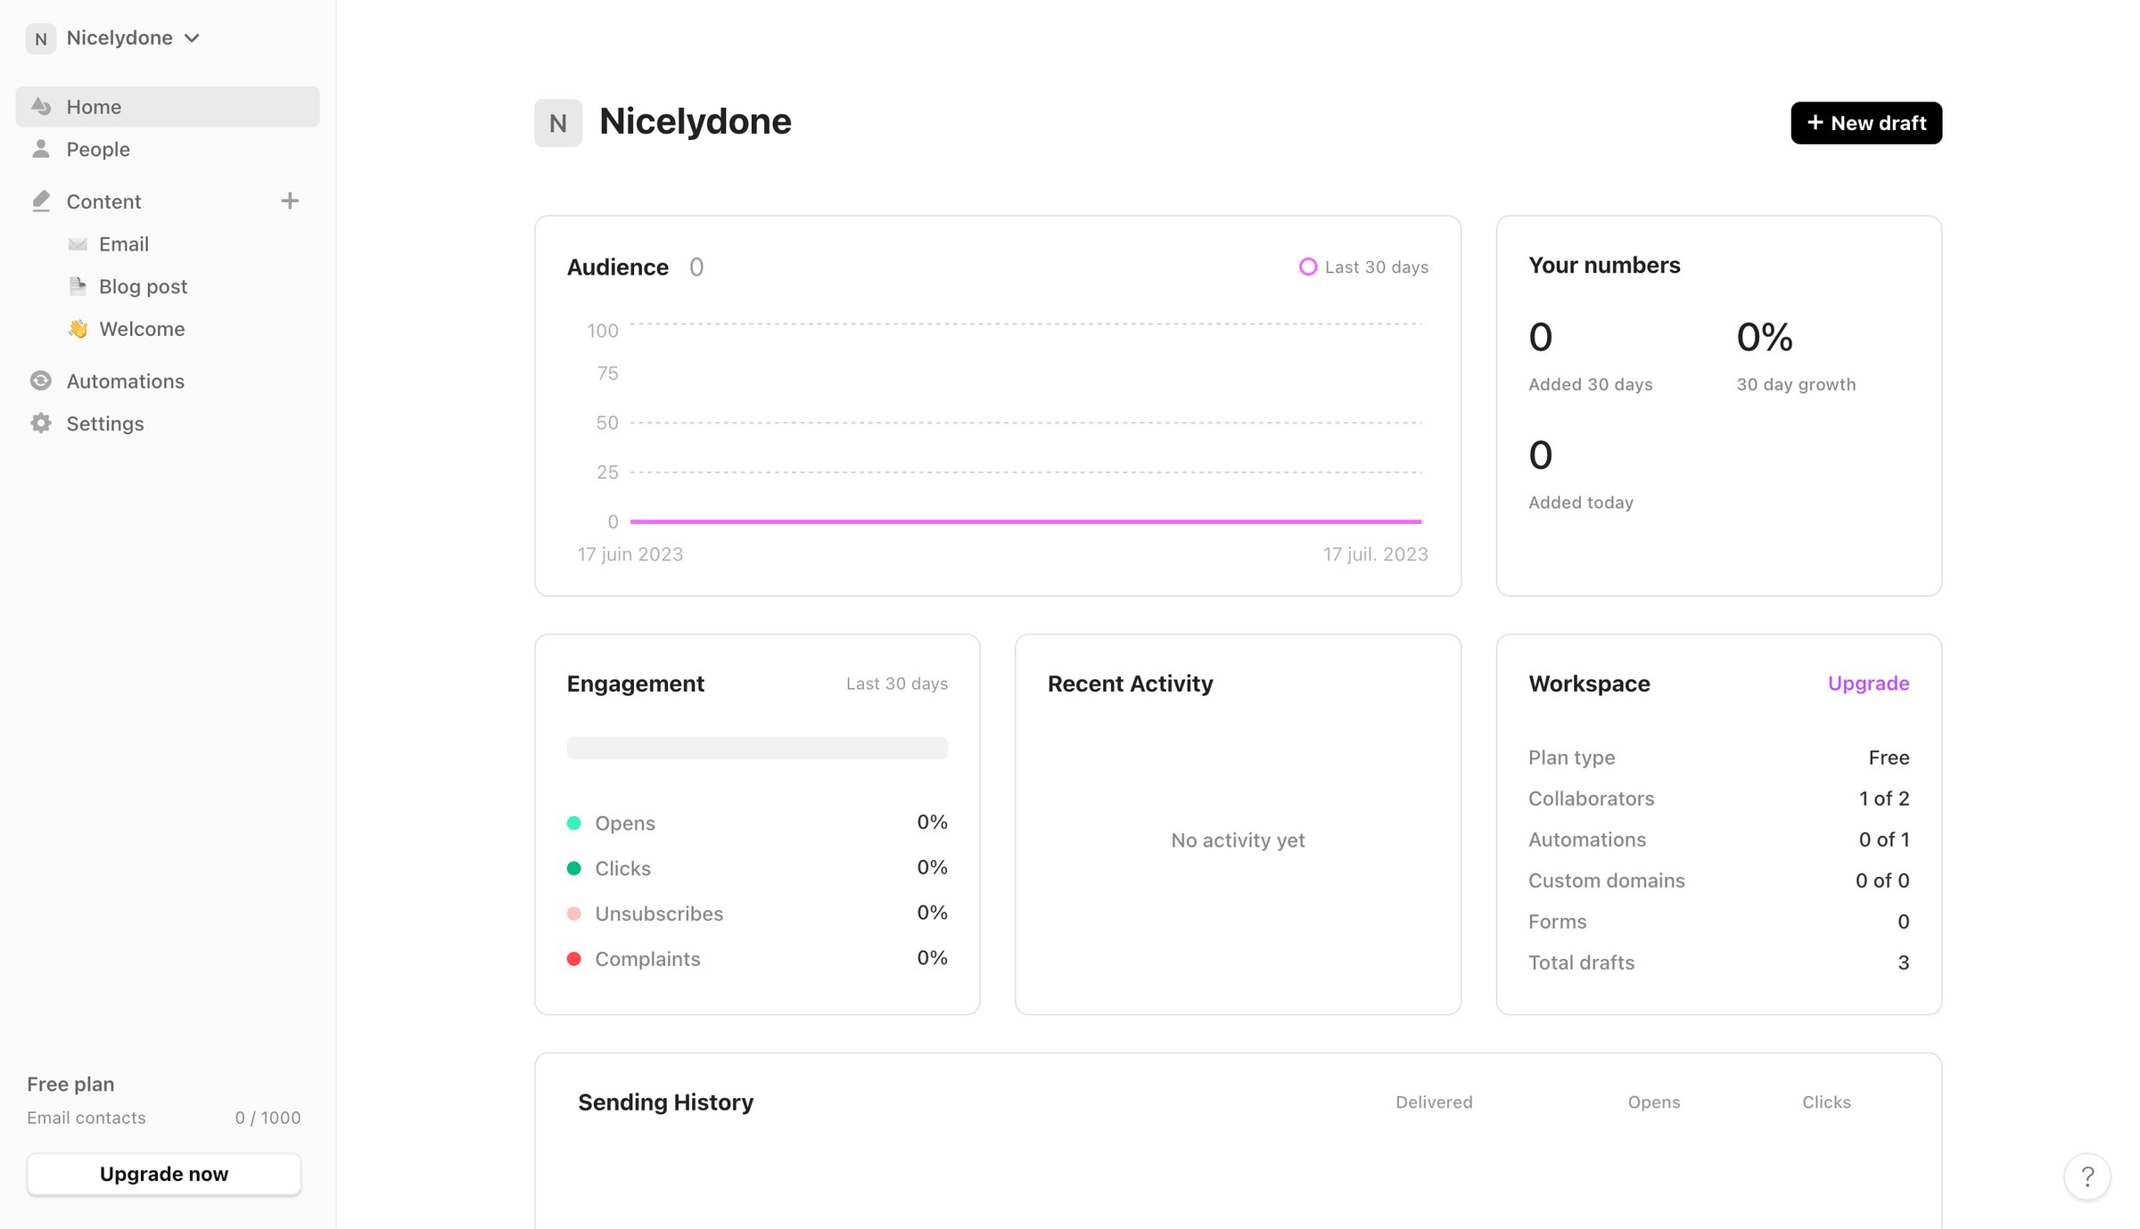This screenshot has height=1229, width=2140.
Task: Click the 'No activity yet' text
Action: [x=1238, y=840]
